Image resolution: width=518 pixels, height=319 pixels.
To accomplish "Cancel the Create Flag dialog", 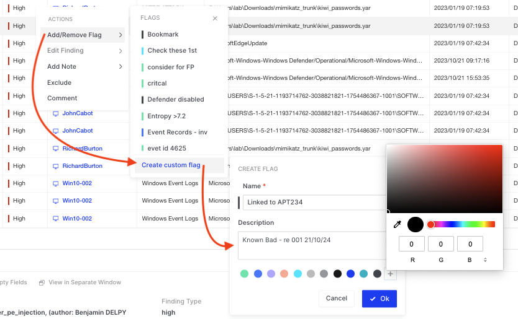I will point(336,299).
